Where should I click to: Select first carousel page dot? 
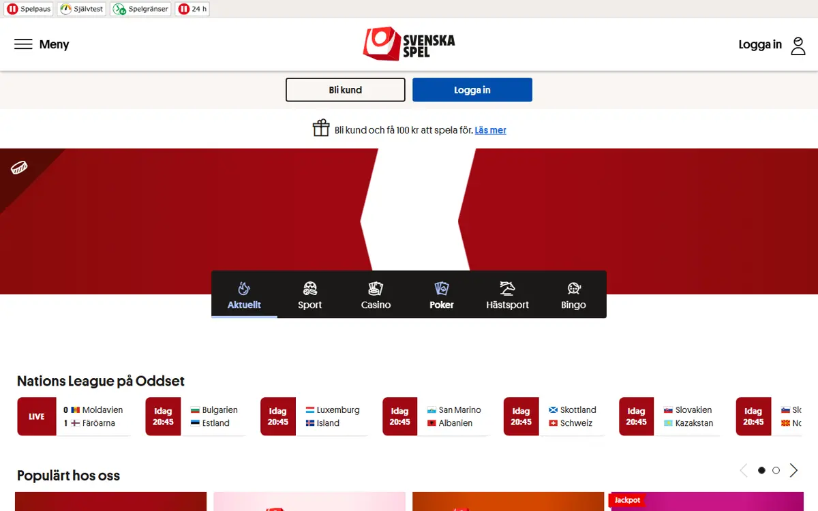pyautogui.click(x=761, y=470)
